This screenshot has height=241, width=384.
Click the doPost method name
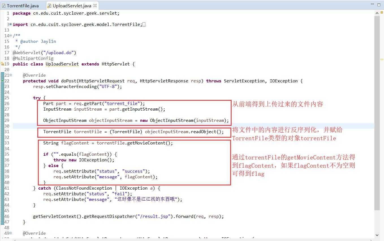(x=69, y=81)
